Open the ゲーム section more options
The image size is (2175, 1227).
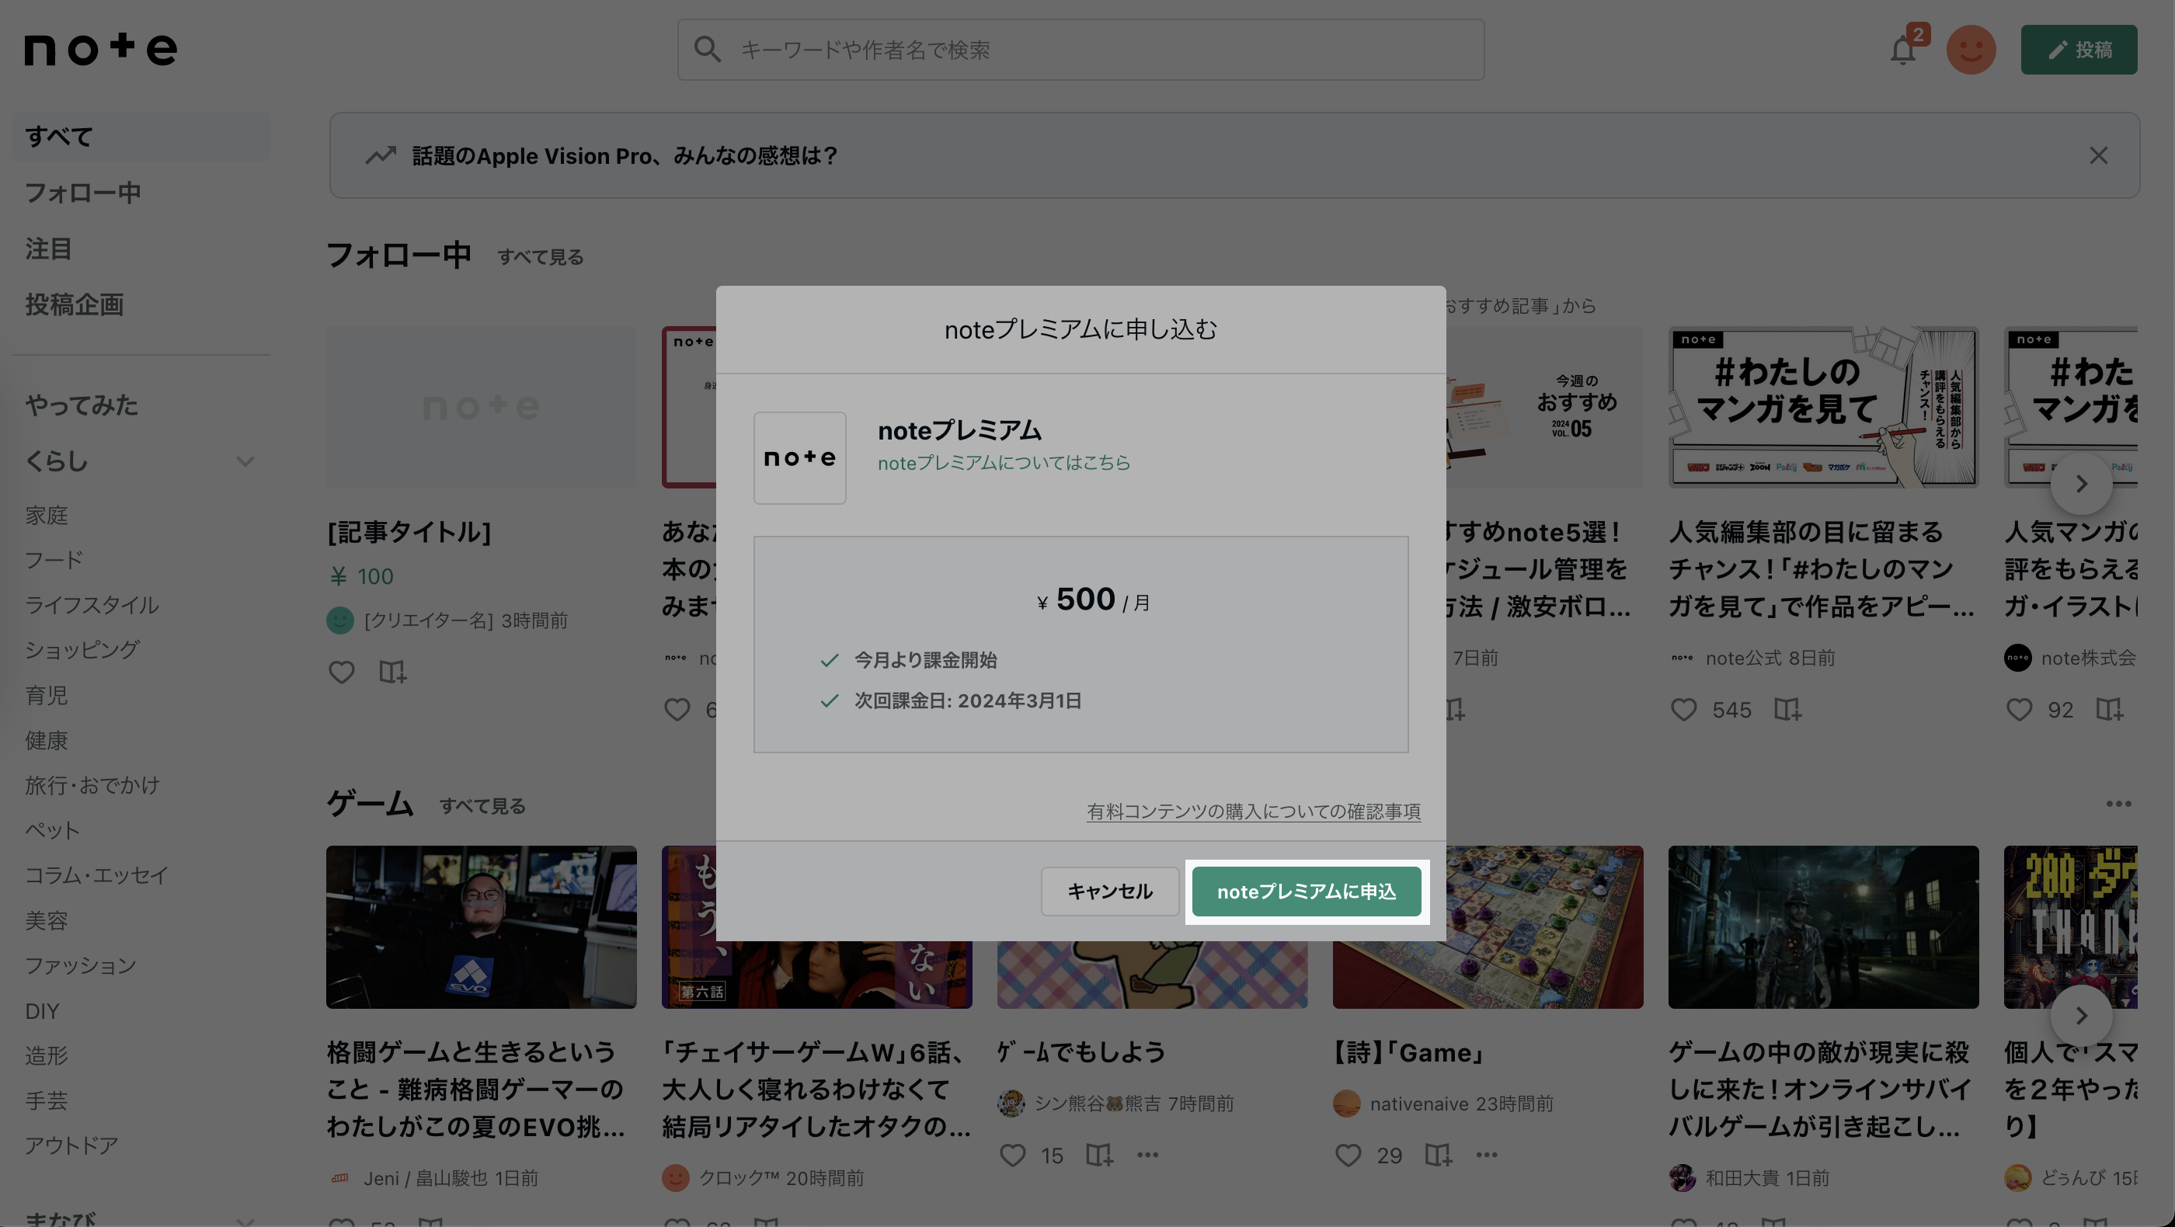[2118, 803]
